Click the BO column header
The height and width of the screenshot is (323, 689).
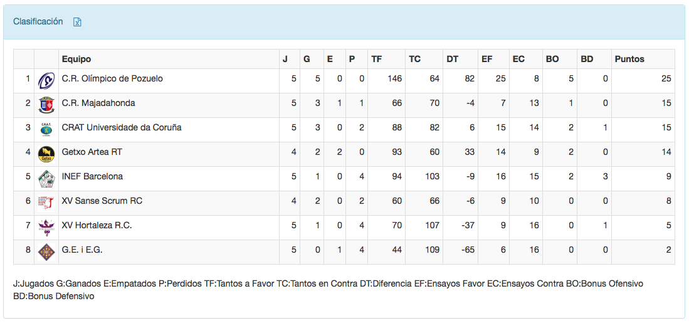pyautogui.click(x=552, y=59)
